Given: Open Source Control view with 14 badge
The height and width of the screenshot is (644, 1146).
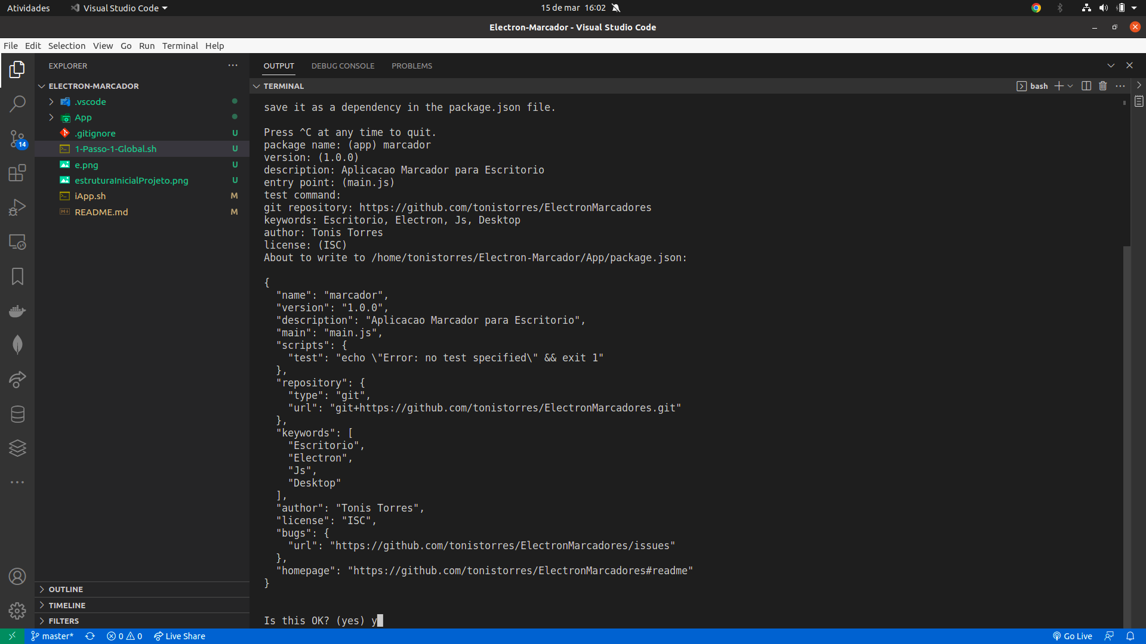Looking at the screenshot, I should pyautogui.click(x=17, y=139).
